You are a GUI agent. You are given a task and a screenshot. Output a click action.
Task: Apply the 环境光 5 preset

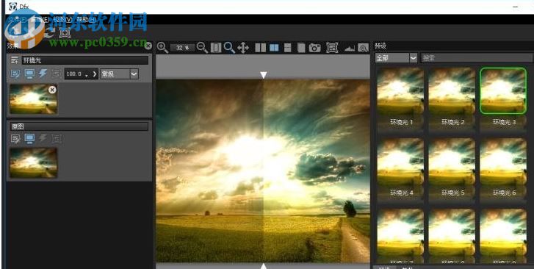pyautogui.click(x=452, y=168)
